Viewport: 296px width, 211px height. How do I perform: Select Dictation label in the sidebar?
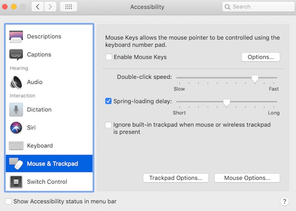39,110
